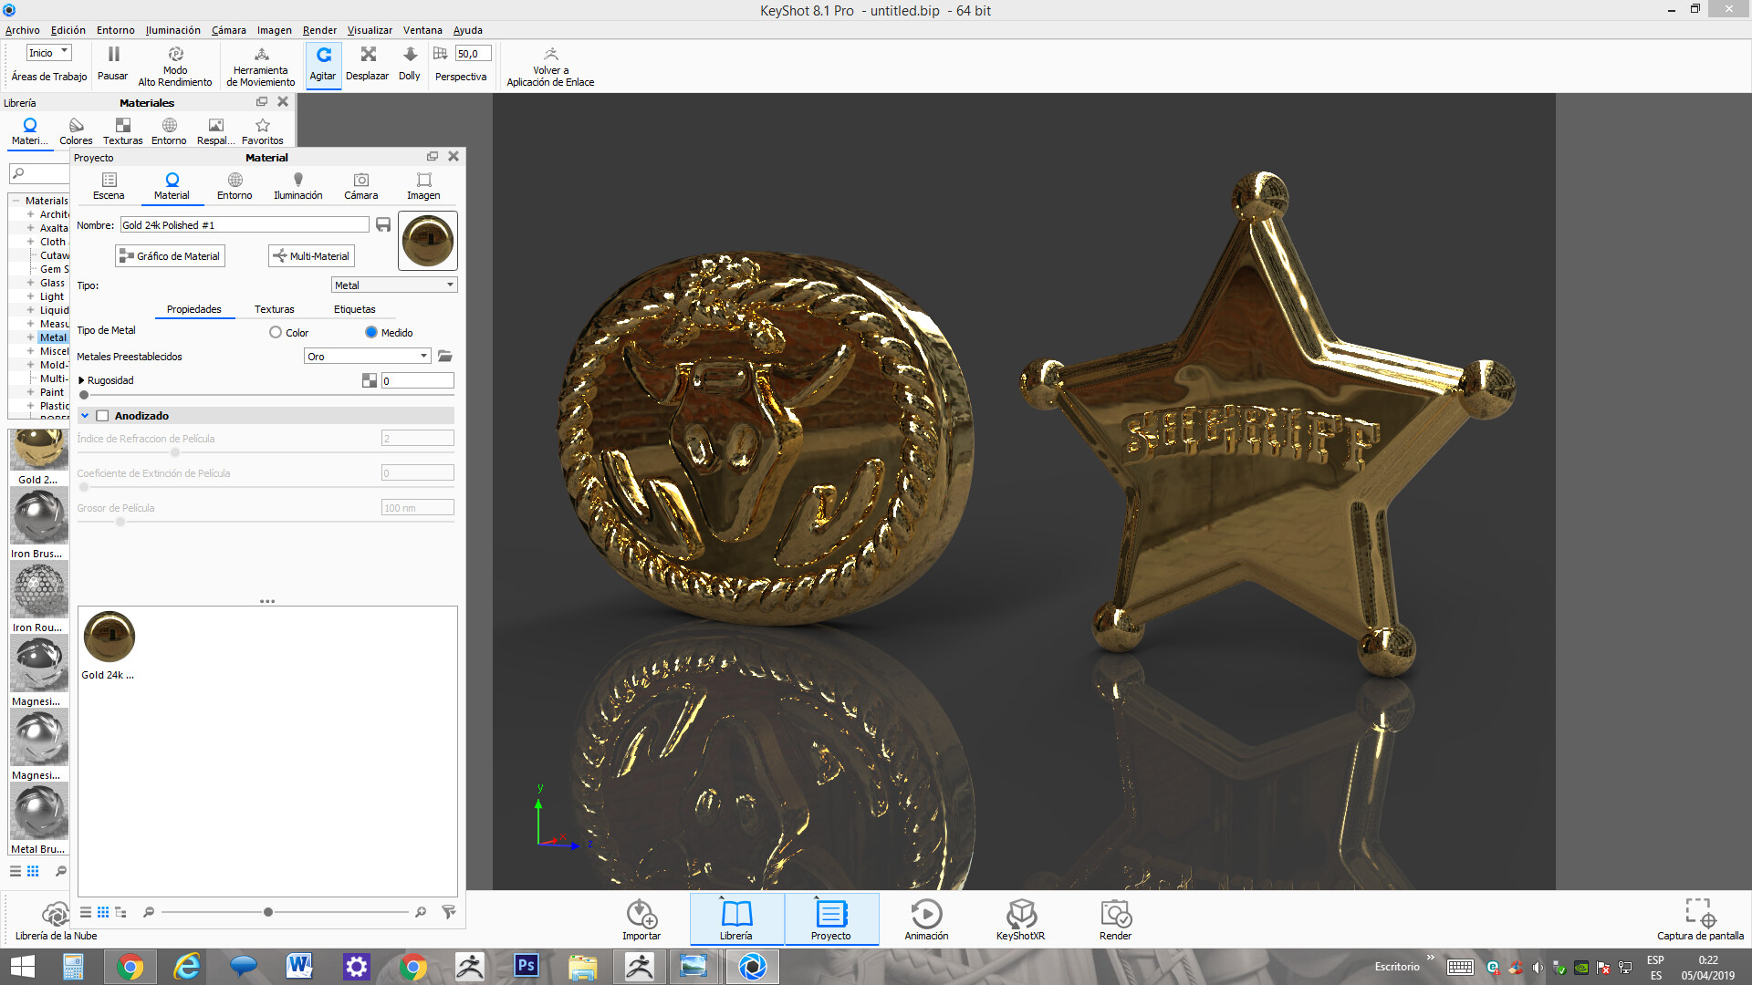
Task: Click the Nombre material name field
Action: click(x=245, y=224)
